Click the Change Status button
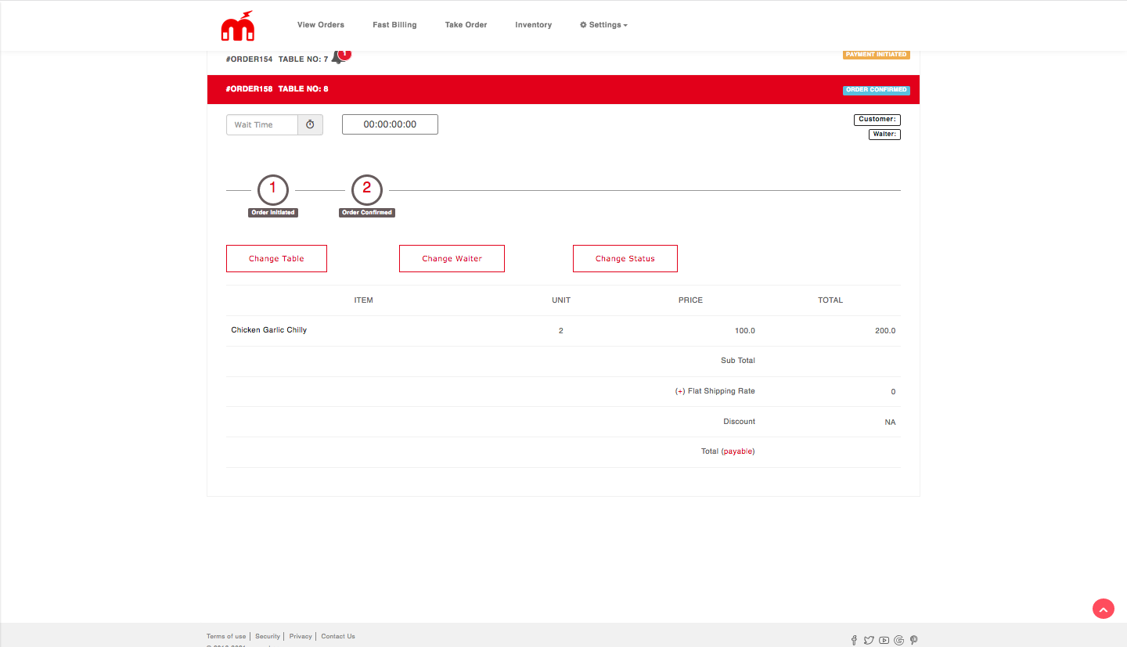The width and height of the screenshot is (1127, 647). click(x=625, y=258)
